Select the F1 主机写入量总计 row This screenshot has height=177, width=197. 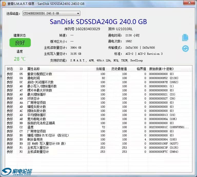[98, 148]
